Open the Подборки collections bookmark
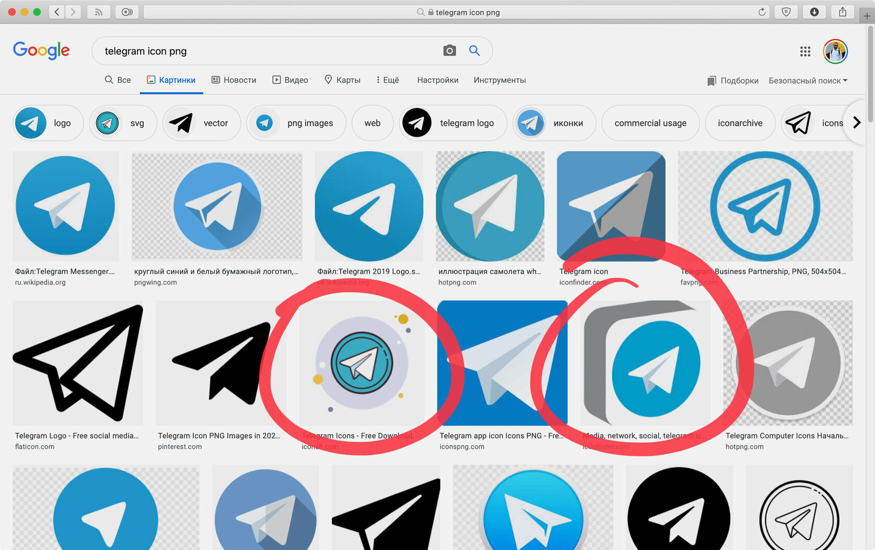Screen dimensions: 875x550 733,81
